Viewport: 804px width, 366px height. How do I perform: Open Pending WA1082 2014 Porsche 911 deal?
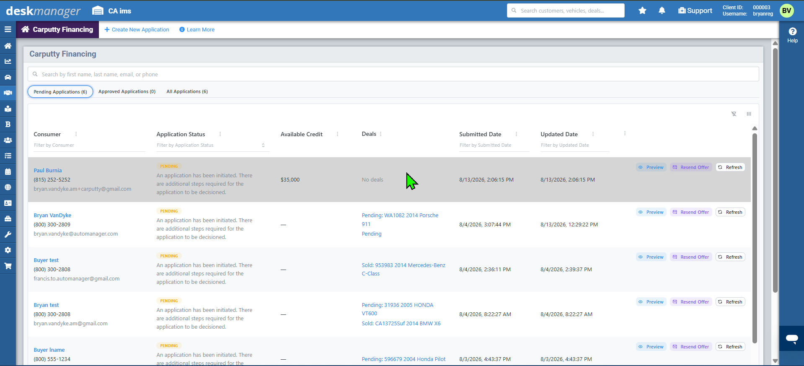pyautogui.click(x=400, y=220)
